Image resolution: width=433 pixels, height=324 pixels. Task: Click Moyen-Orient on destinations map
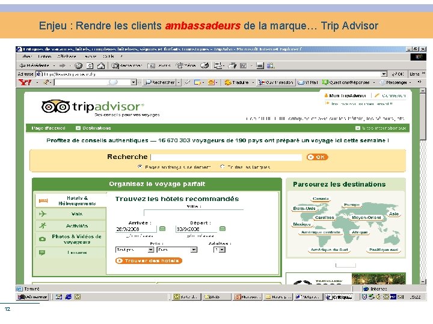366,217
